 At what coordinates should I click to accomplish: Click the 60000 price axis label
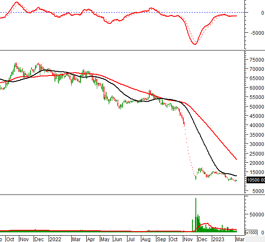(x=257, y=88)
